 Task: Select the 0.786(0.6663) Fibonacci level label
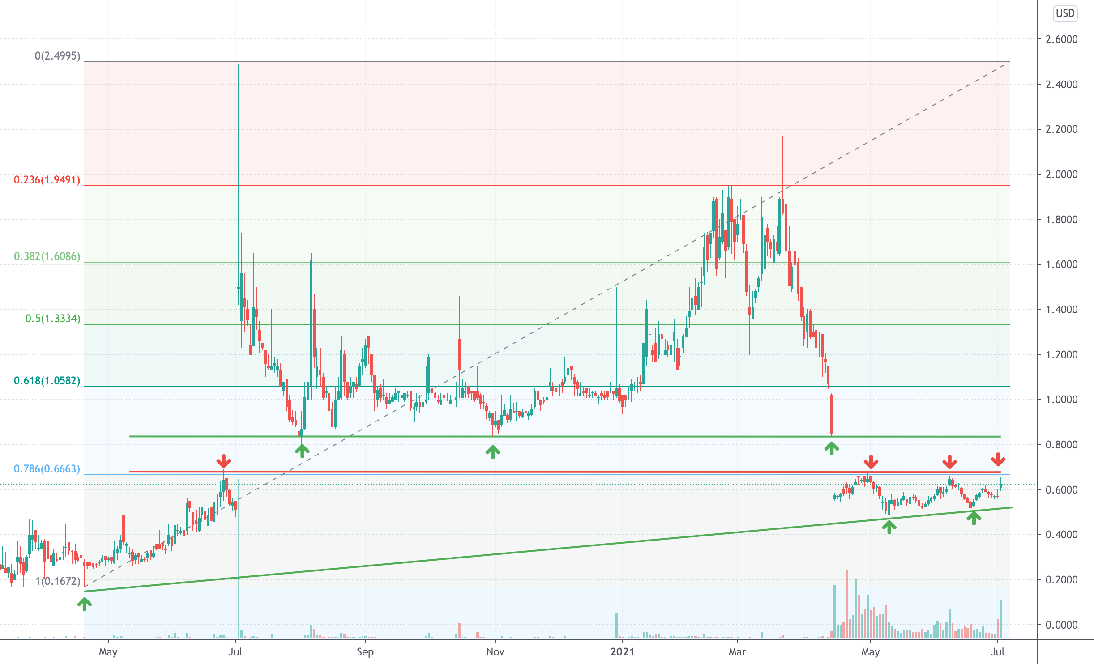[x=47, y=469]
